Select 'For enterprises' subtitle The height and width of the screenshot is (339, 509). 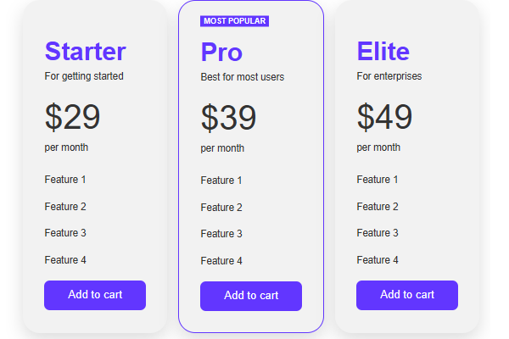click(389, 76)
